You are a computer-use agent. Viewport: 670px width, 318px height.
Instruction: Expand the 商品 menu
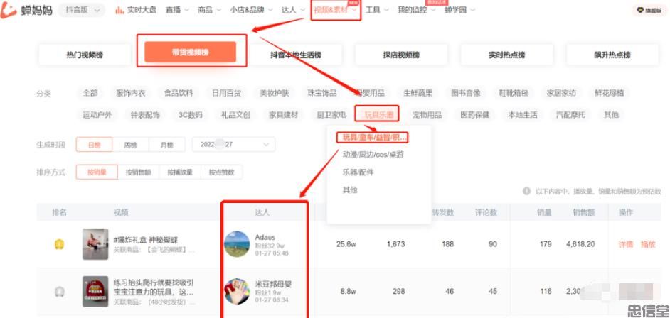point(209,10)
